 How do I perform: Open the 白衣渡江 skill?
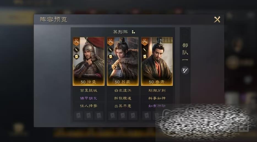tap(123, 90)
